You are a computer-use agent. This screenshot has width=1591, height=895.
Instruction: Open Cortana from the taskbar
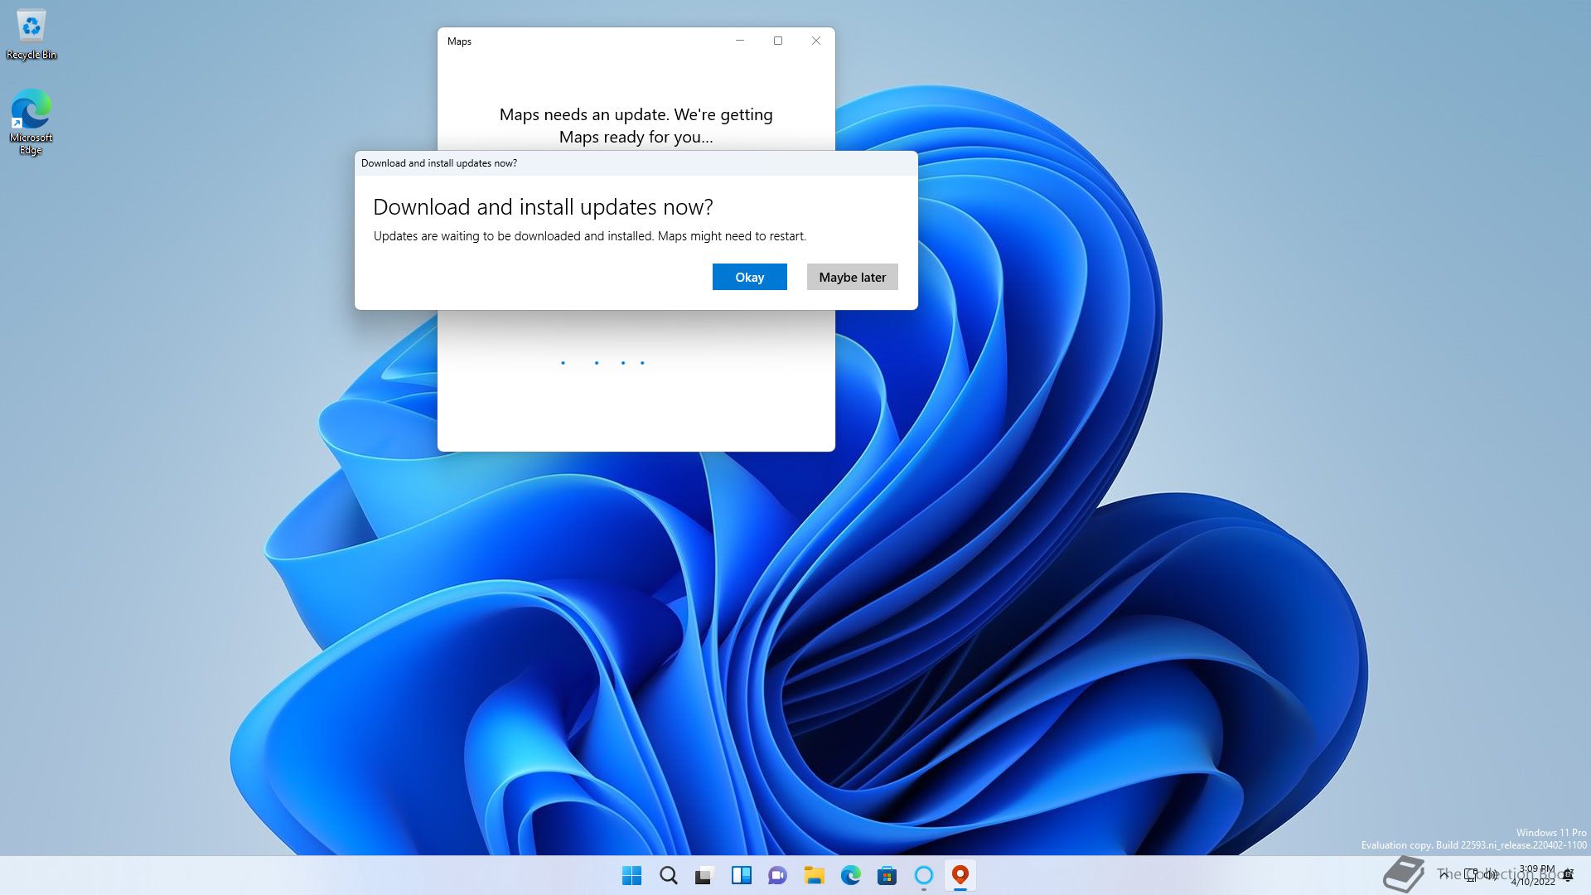click(923, 875)
